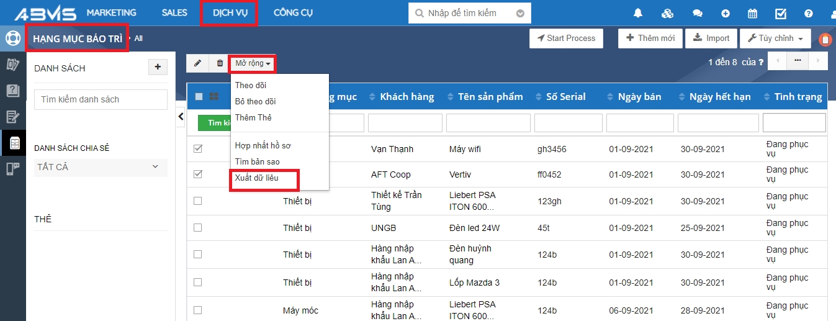Click the Start Process button
This screenshot has width=836, height=321.
pos(566,38)
